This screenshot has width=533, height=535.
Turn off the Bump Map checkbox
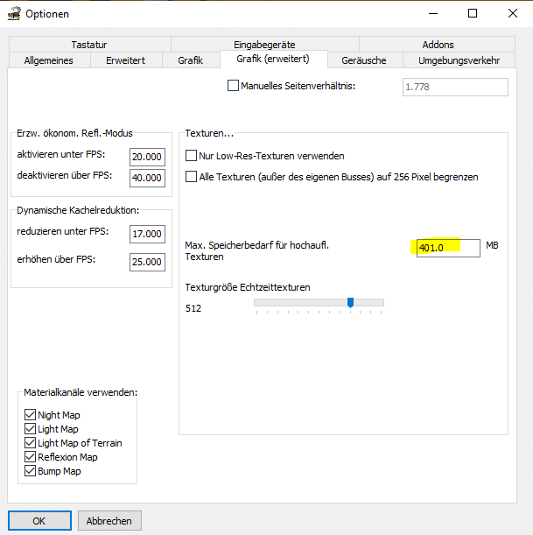(31, 471)
